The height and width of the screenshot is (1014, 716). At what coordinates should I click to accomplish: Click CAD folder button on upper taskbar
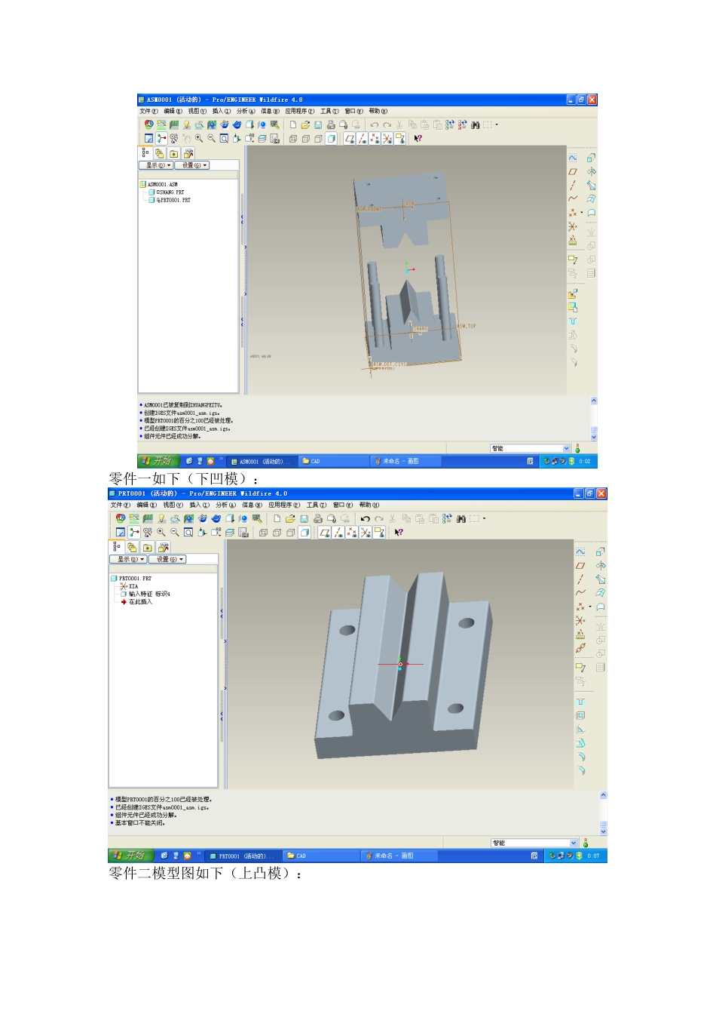click(x=311, y=461)
